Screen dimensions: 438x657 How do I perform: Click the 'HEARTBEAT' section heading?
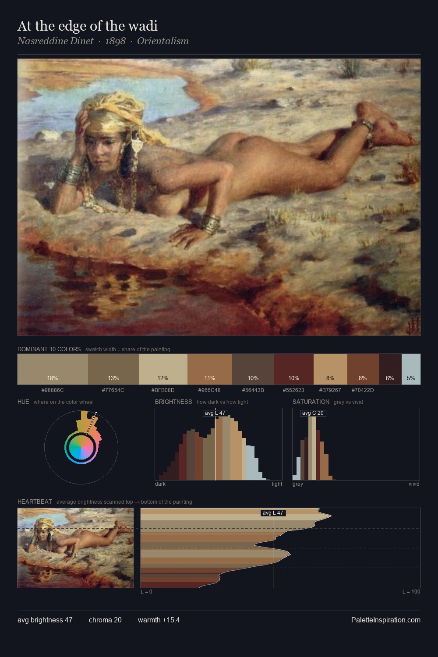(x=35, y=502)
